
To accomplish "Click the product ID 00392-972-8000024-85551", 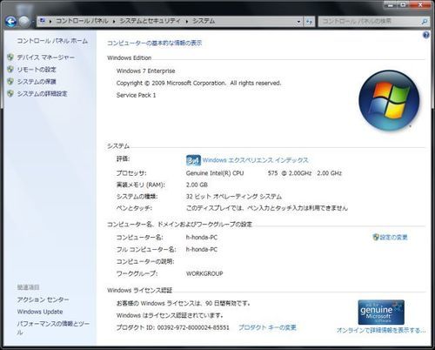I will pos(193,327).
